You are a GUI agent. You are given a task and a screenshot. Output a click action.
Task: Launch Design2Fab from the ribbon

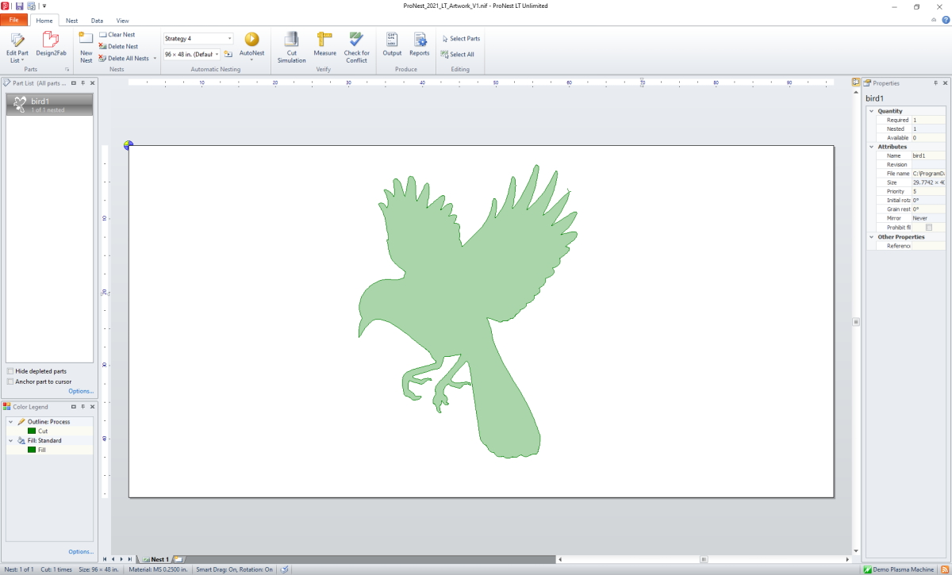coord(51,44)
